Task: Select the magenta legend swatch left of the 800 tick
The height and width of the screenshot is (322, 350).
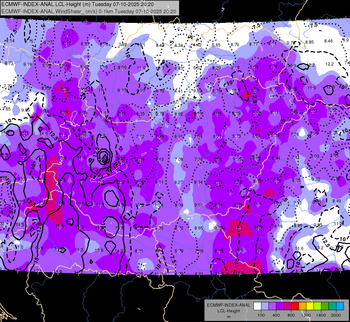Action: [x=287, y=306]
